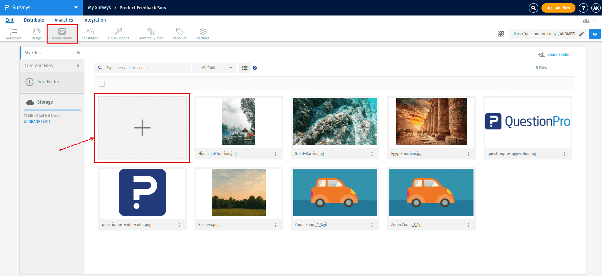Open the Languages tool
Viewport: 602px width, 276px height.
click(90, 34)
